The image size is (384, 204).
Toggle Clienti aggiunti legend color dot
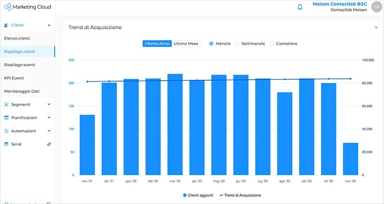pos(185,195)
